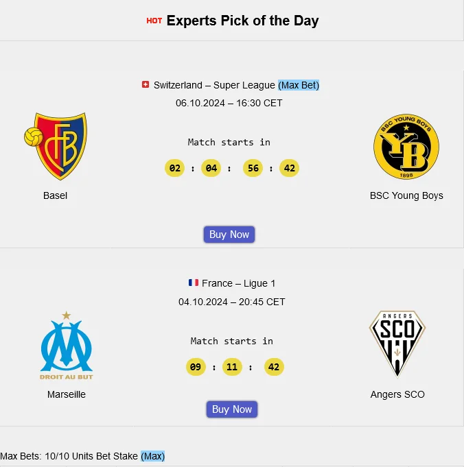The image size is (464, 467).
Task: Click the highlighted Max Bet label near Super League
Action: click(x=299, y=85)
